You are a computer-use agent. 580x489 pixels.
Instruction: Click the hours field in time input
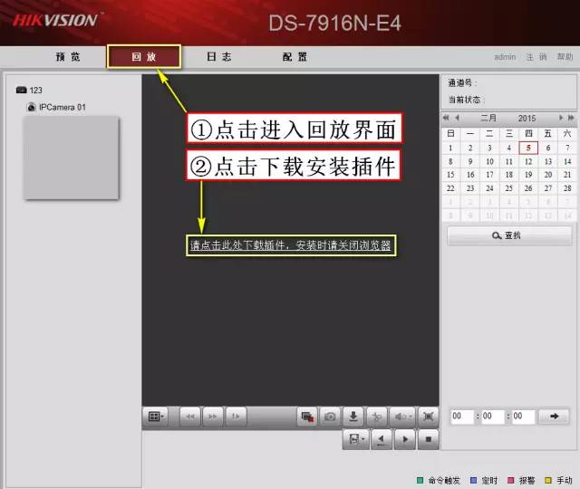tap(462, 417)
